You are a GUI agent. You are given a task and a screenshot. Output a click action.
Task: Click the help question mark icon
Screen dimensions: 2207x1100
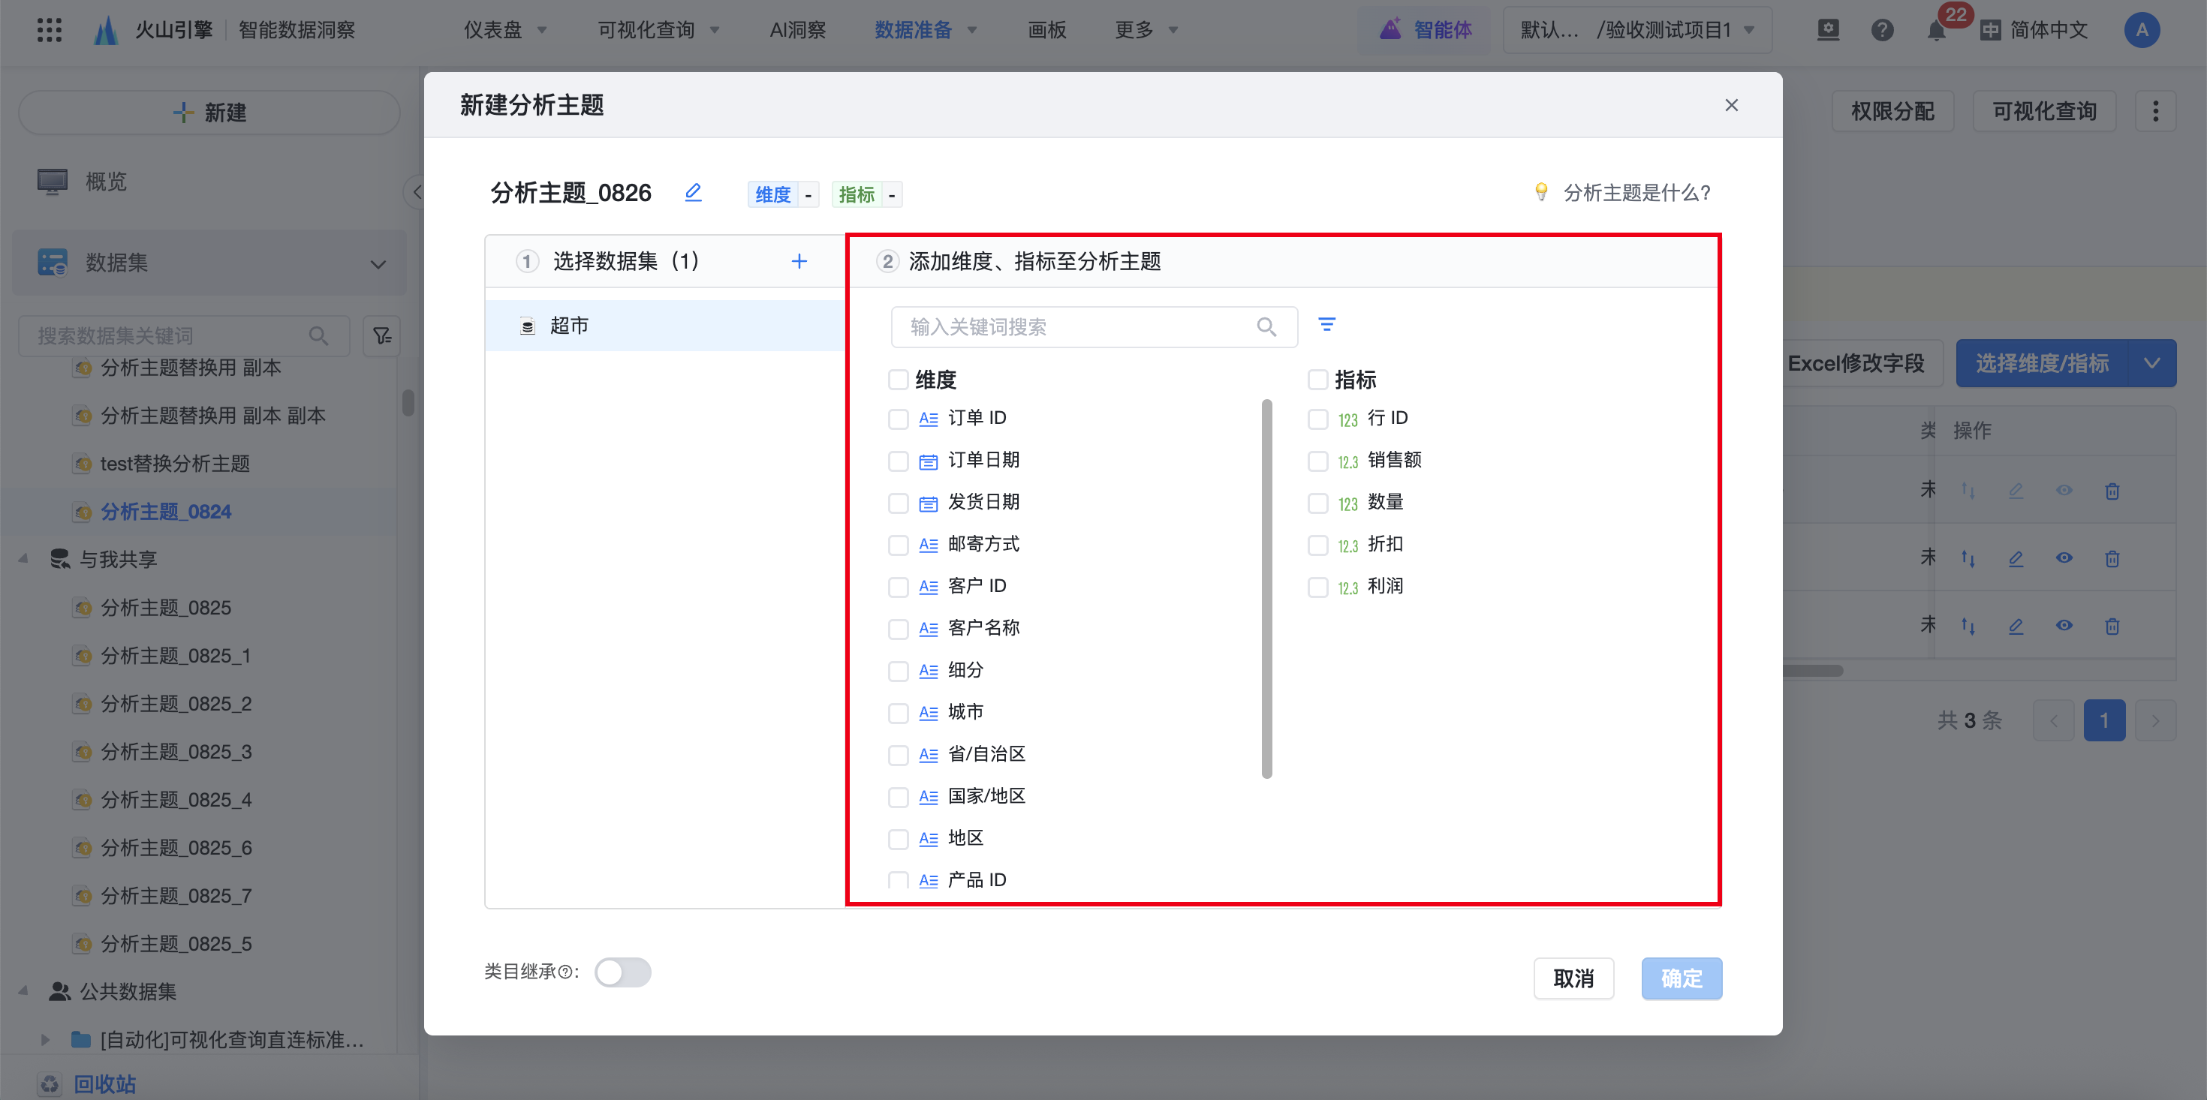pos(1881,31)
